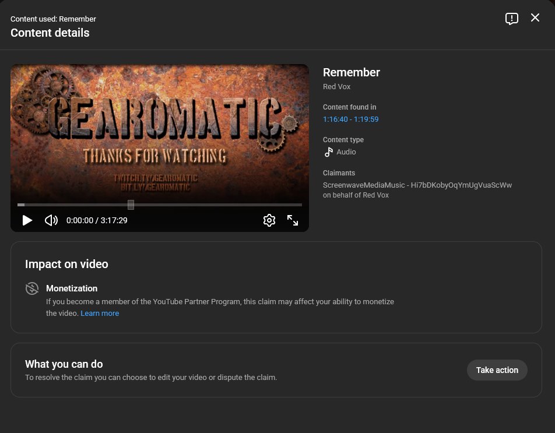Expand the video player to fullscreen

(x=293, y=220)
